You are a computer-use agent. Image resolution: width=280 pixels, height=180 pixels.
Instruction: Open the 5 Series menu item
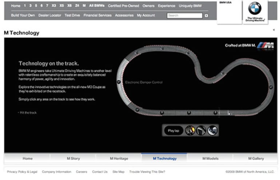36,6
